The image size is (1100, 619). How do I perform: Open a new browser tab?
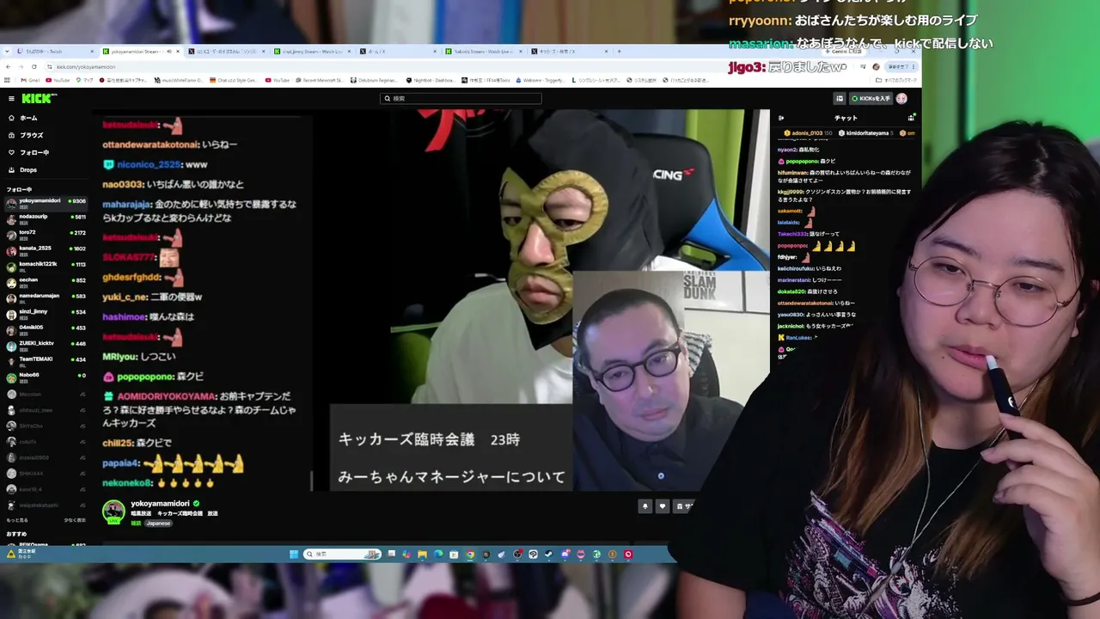pos(620,52)
